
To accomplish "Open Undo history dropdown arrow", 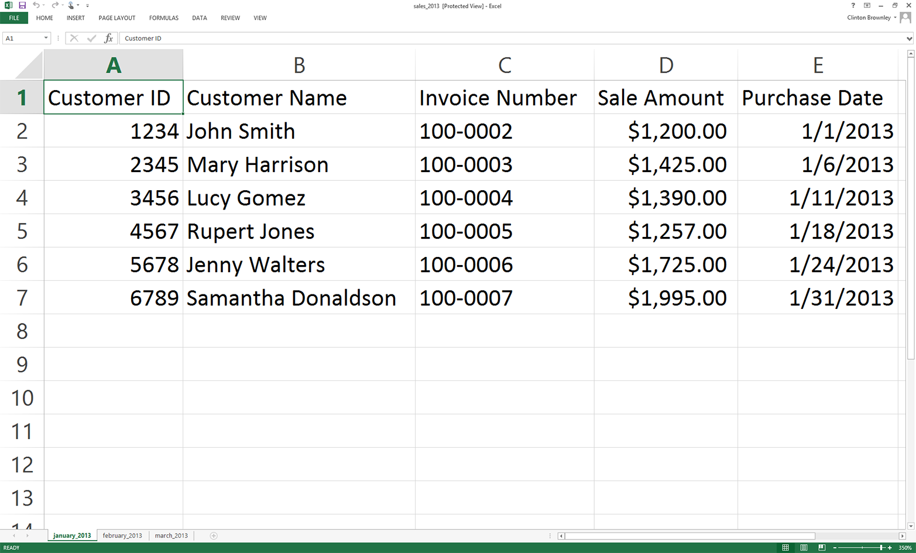I will (43, 6).
